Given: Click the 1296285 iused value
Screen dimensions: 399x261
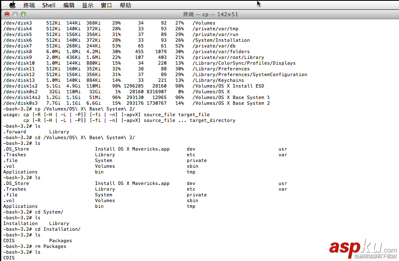Looking at the screenshot, I should [134, 86].
